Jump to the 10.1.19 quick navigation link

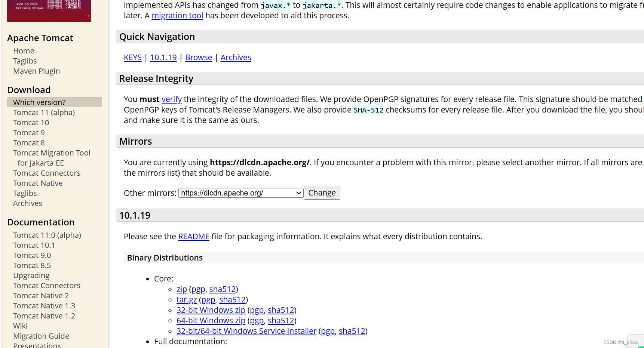click(163, 58)
